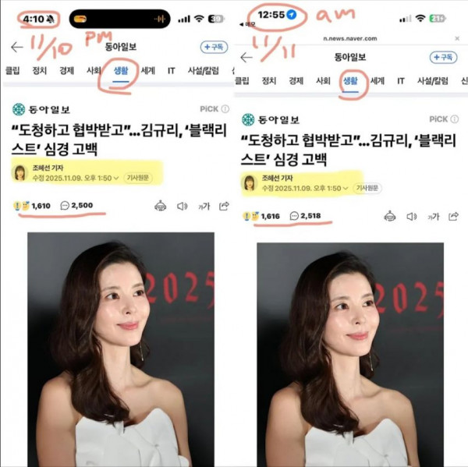The height and width of the screenshot is (467, 468).
Task: Select the 세계 tab in left screenshot
Action: 147,71
